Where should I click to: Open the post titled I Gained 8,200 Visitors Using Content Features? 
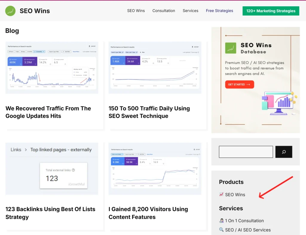click(148, 213)
